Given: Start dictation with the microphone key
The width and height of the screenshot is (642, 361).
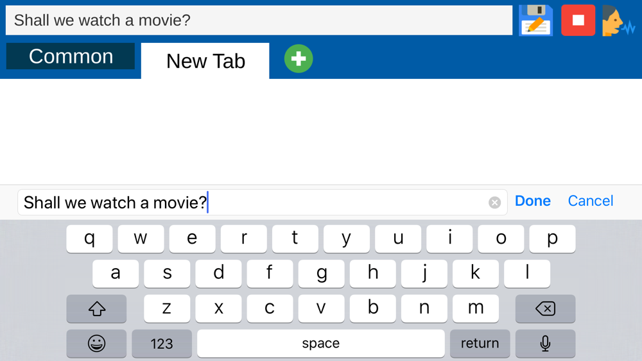Looking at the screenshot, I should [545, 344].
